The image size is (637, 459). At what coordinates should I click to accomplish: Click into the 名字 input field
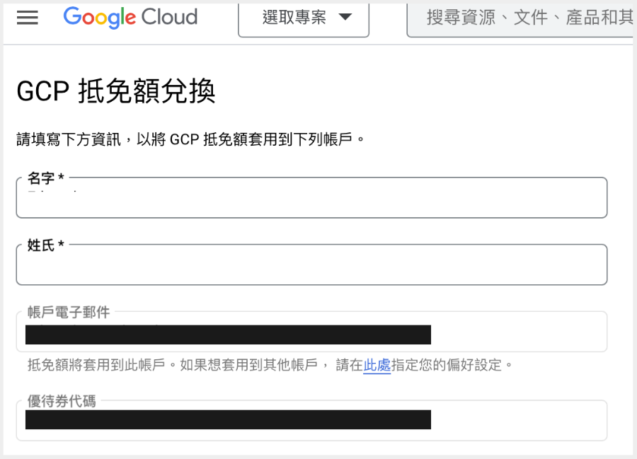coord(311,201)
